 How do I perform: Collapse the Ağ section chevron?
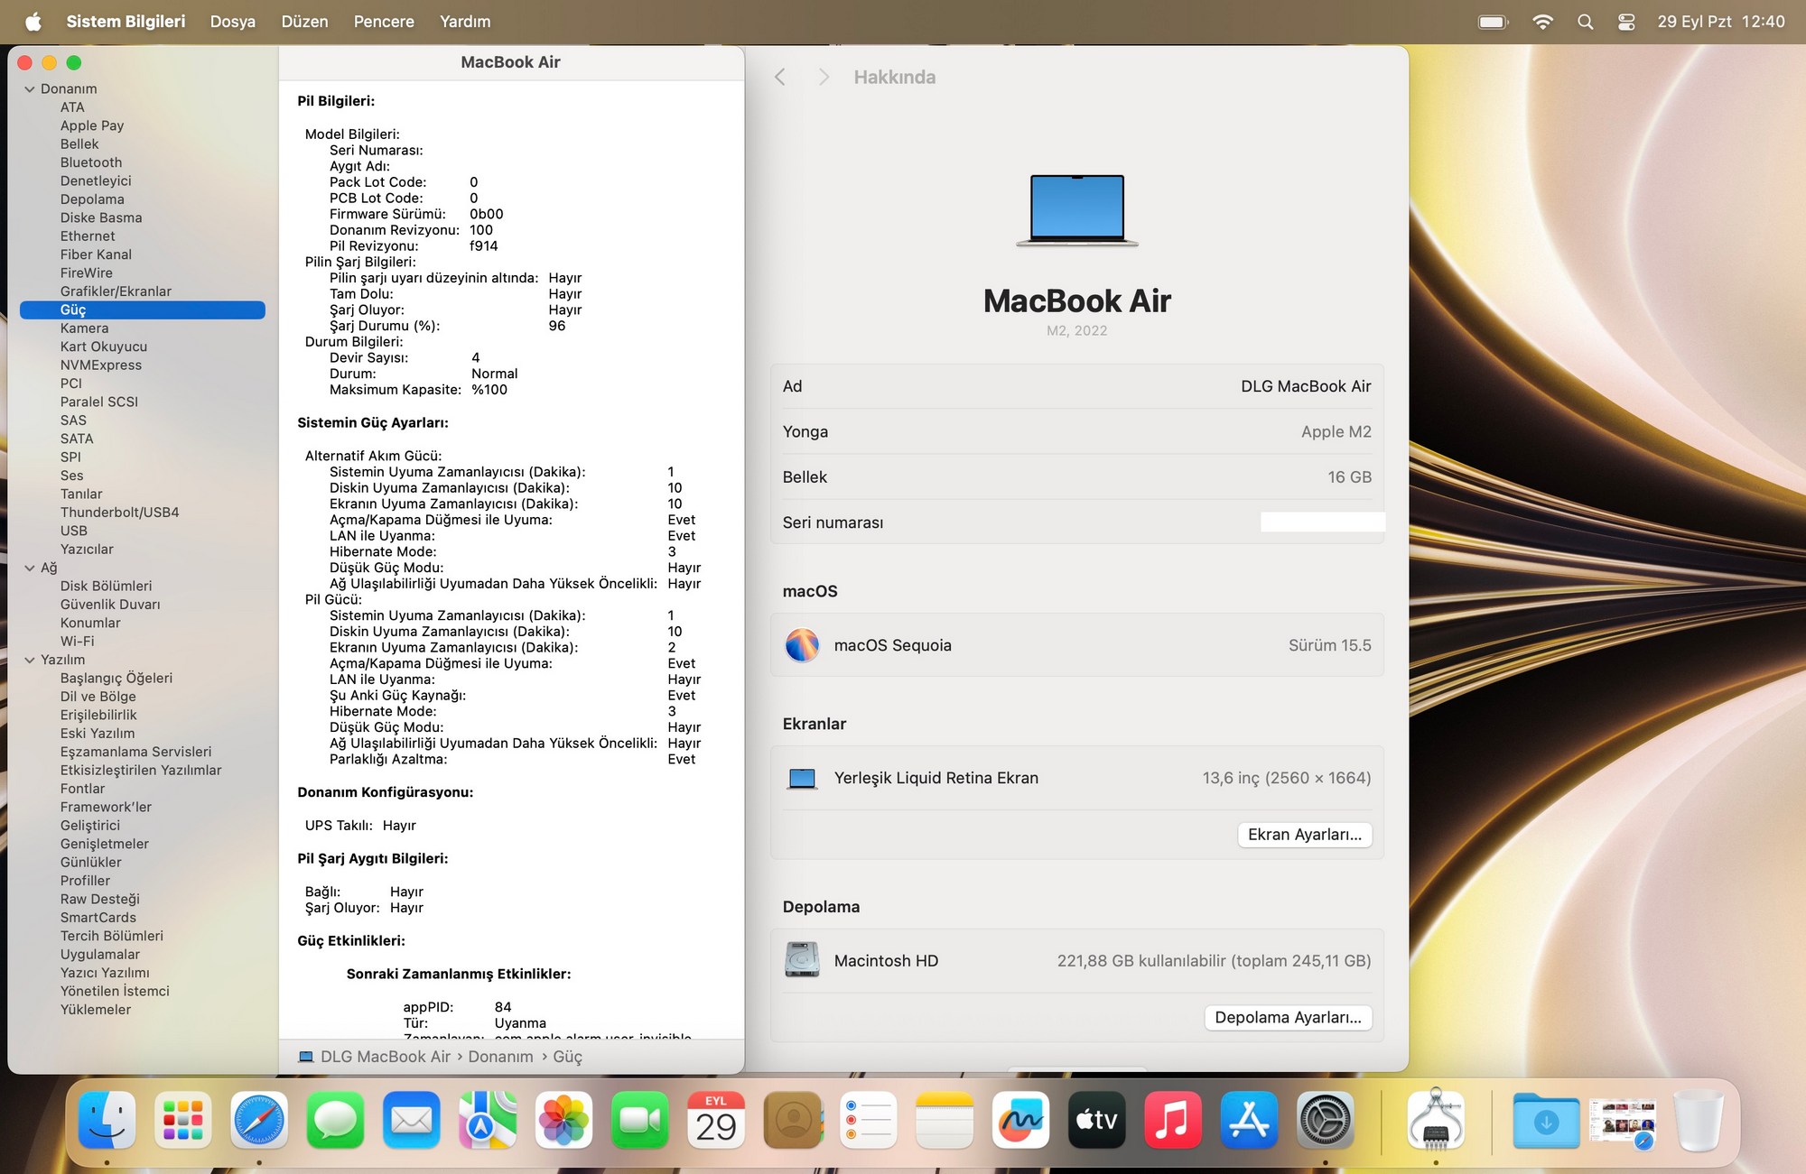click(x=30, y=569)
